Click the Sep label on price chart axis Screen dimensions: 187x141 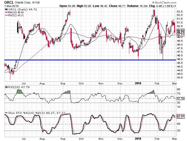pyautogui.click(x=63, y=84)
